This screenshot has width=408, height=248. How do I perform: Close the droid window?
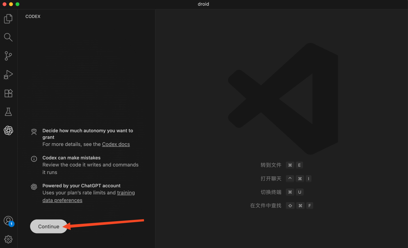click(5, 4)
